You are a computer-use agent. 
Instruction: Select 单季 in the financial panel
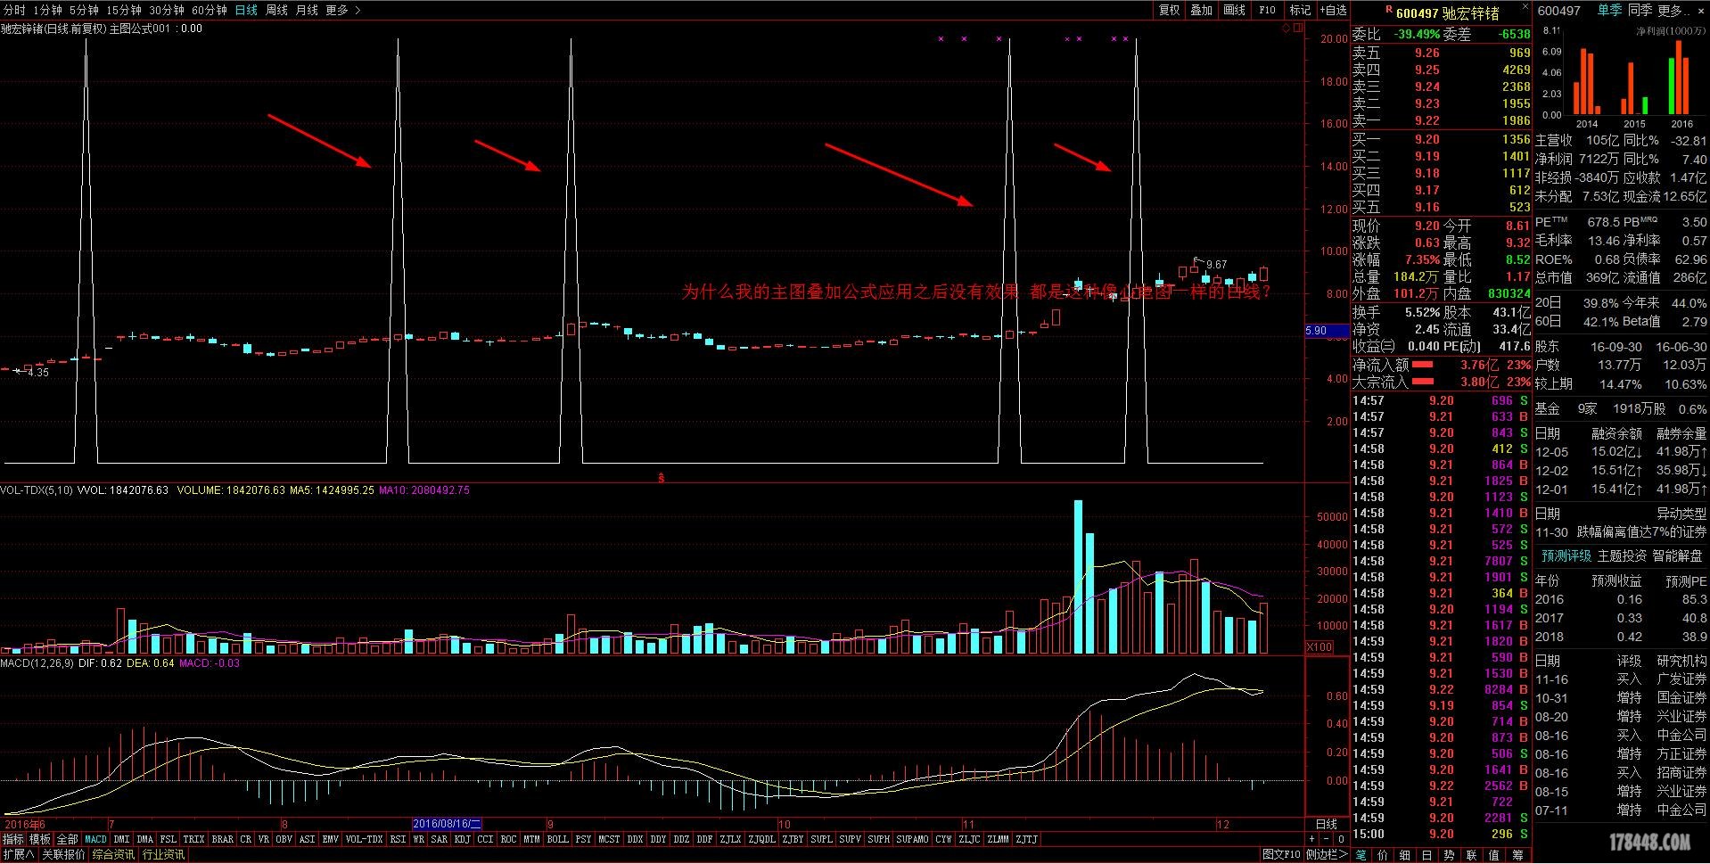click(x=1609, y=11)
